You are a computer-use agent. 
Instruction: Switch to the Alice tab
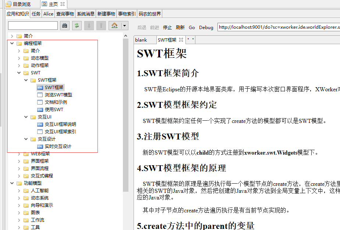coord(48,14)
